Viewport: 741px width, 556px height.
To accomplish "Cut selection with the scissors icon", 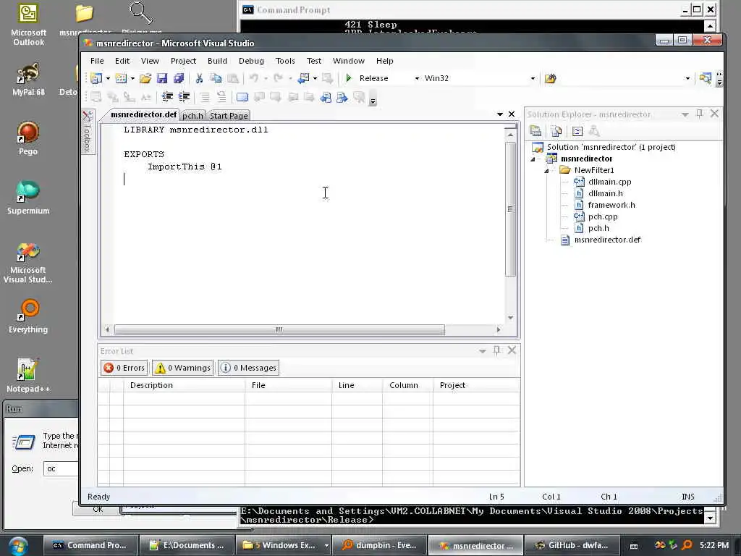I will pos(199,78).
